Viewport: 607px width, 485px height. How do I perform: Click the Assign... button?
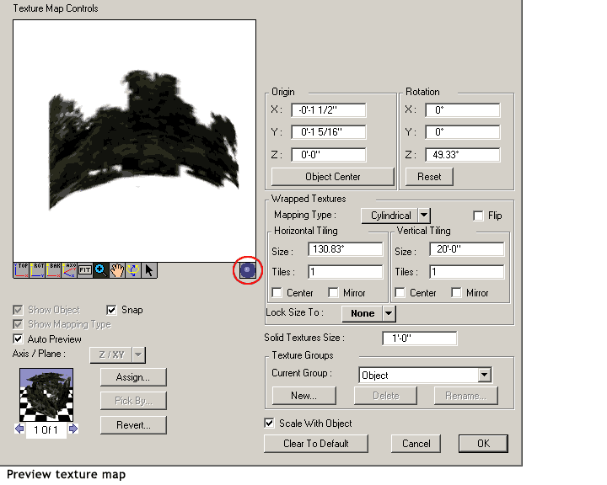click(133, 377)
